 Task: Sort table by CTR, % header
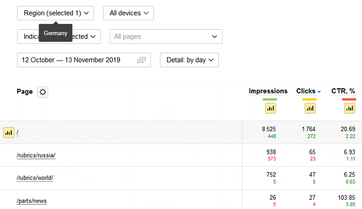click(343, 91)
